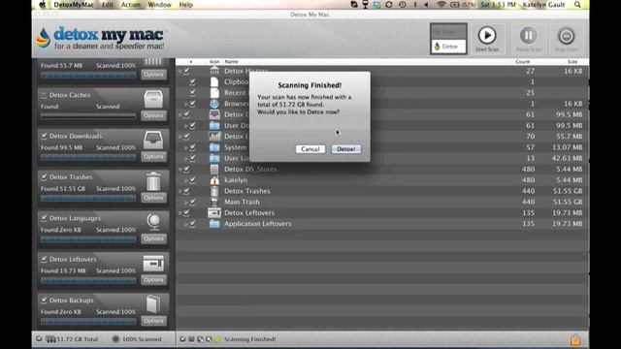
Task: Sort list by the Count column header
Action: point(522,62)
